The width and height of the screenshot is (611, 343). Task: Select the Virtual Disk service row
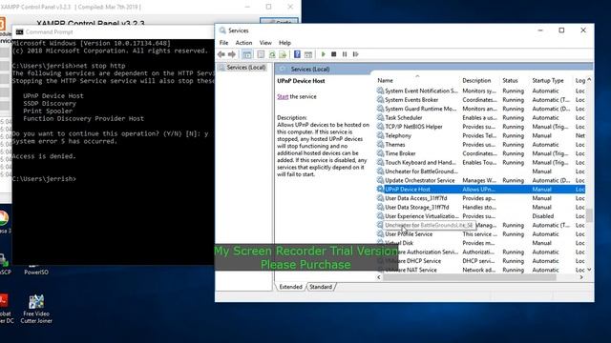pyautogui.click(x=480, y=243)
